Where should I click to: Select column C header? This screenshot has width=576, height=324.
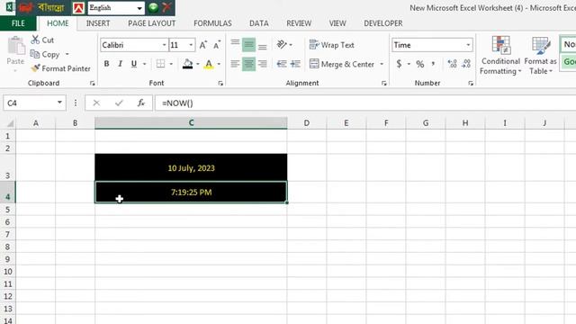191,122
